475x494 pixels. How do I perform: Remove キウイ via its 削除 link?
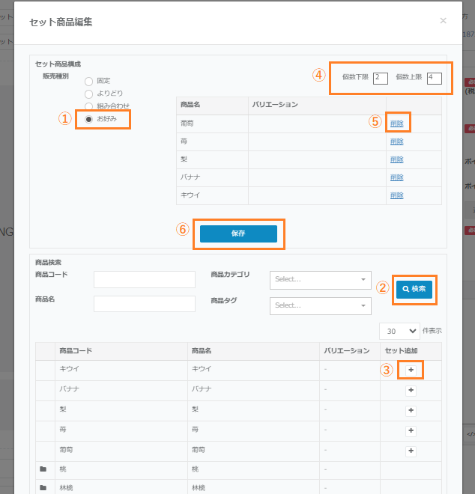397,195
